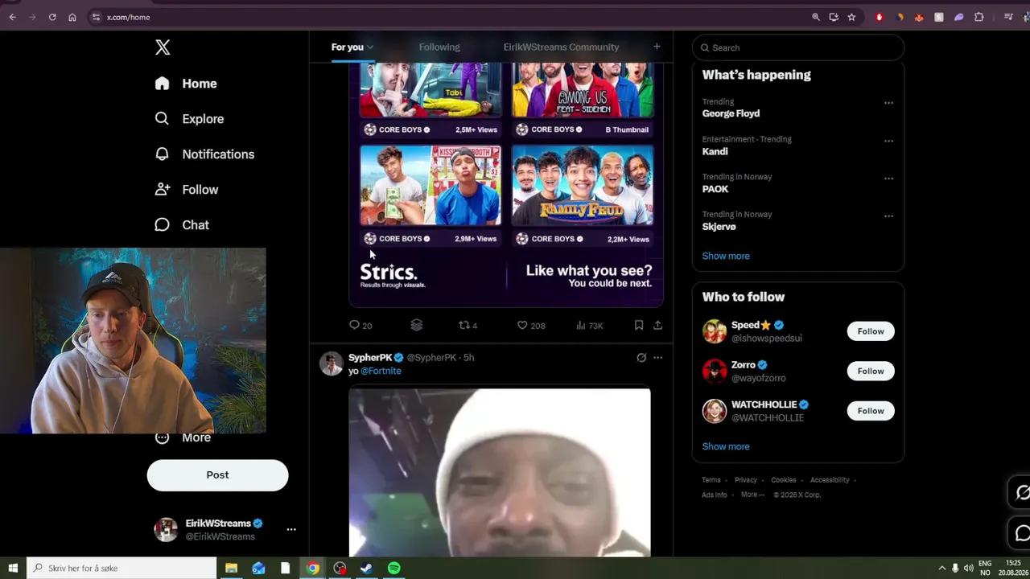Open Zorro's profile avatar
The image size is (1030, 579).
click(x=715, y=371)
